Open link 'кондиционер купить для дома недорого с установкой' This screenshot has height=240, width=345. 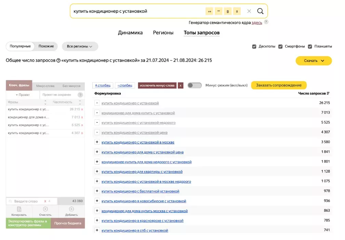147,162
